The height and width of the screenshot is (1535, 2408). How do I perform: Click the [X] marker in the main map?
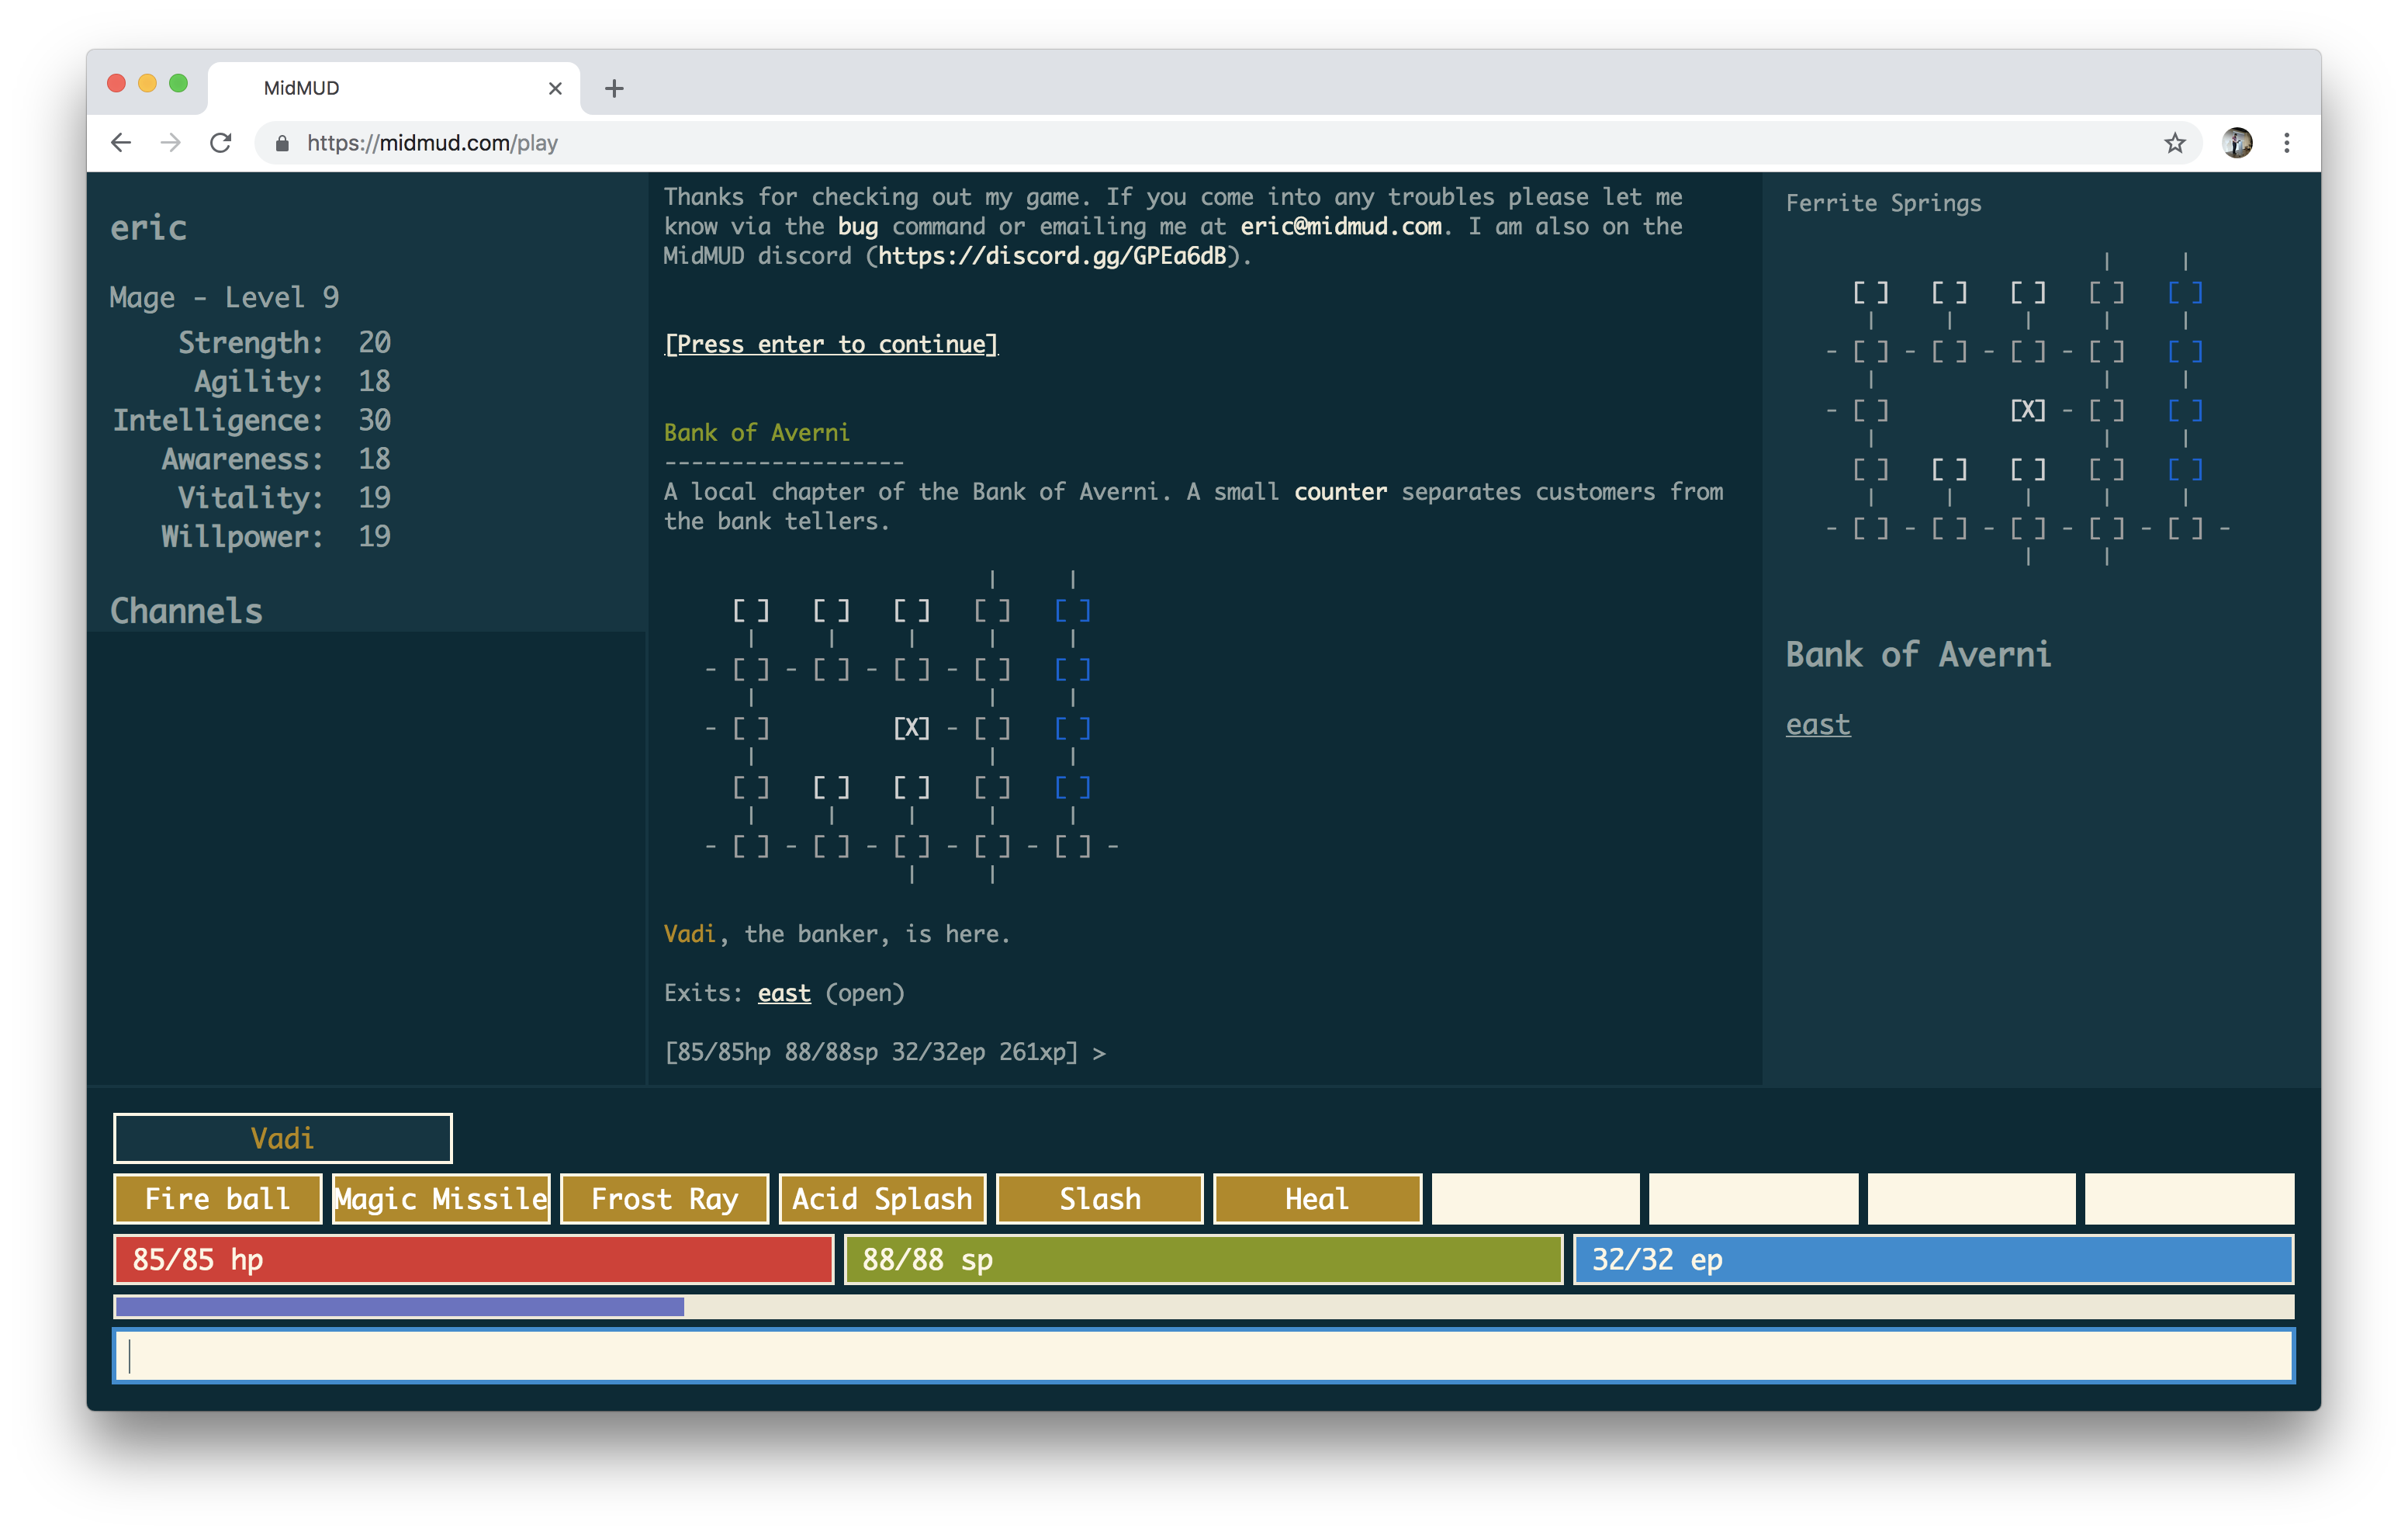coord(911,727)
